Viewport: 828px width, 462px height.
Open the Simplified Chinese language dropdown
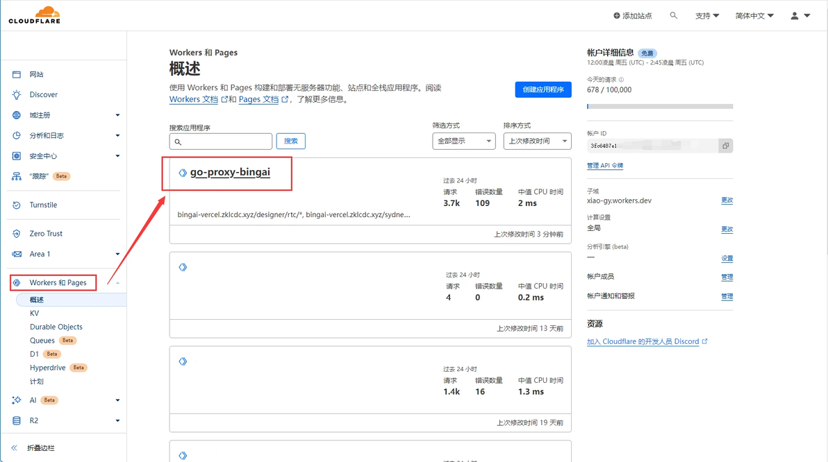pos(754,16)
